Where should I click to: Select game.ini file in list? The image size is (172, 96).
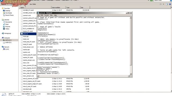(x=26, y=34)
